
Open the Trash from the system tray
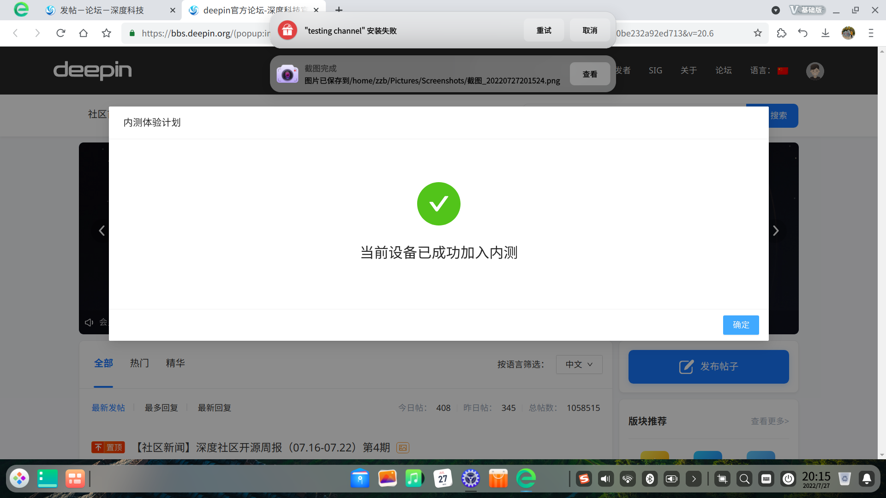point(845,479)
